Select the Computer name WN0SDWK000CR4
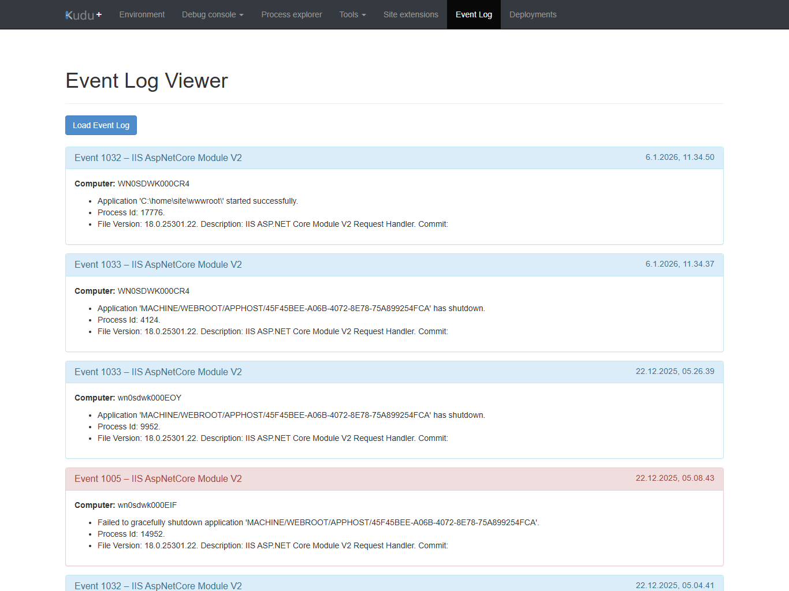The height and width of the screenshot is (591, 789). (153, 184)
